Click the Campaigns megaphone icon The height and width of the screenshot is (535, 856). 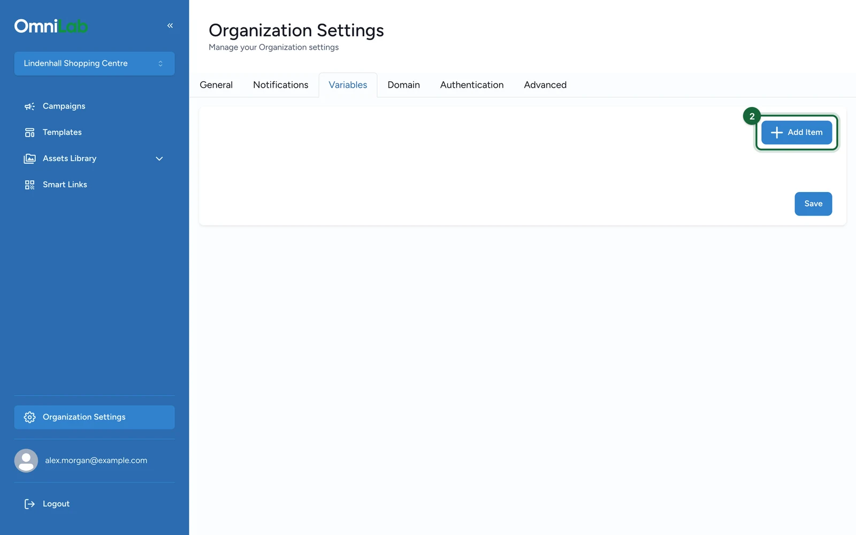pyautogui.click(x=29, y=106)
